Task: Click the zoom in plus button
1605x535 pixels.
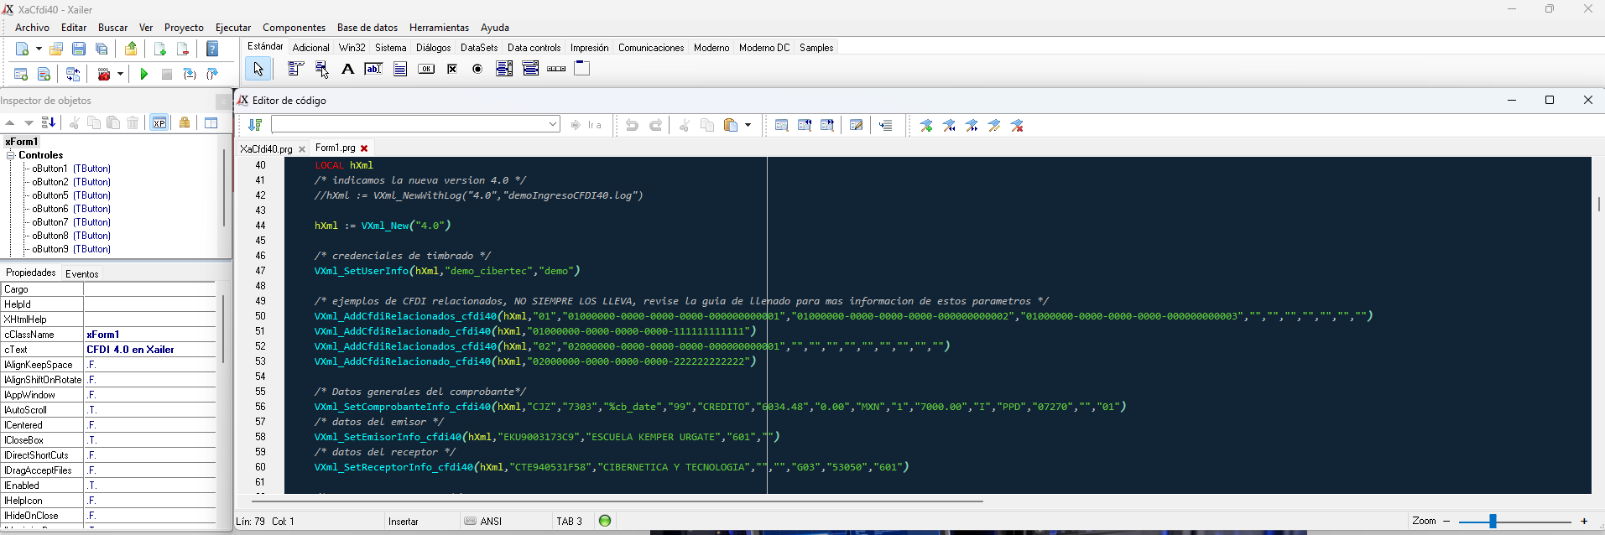Action: click(1584, 522)
